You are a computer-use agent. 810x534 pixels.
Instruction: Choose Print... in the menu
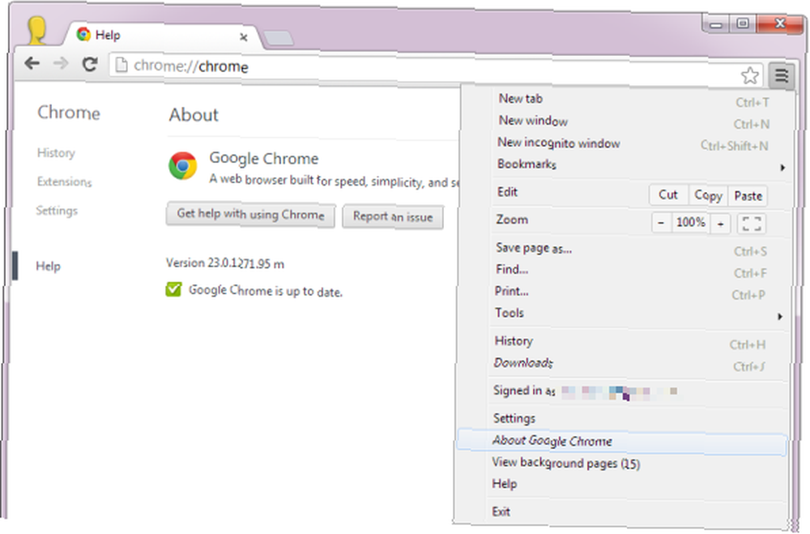point(638,292)
